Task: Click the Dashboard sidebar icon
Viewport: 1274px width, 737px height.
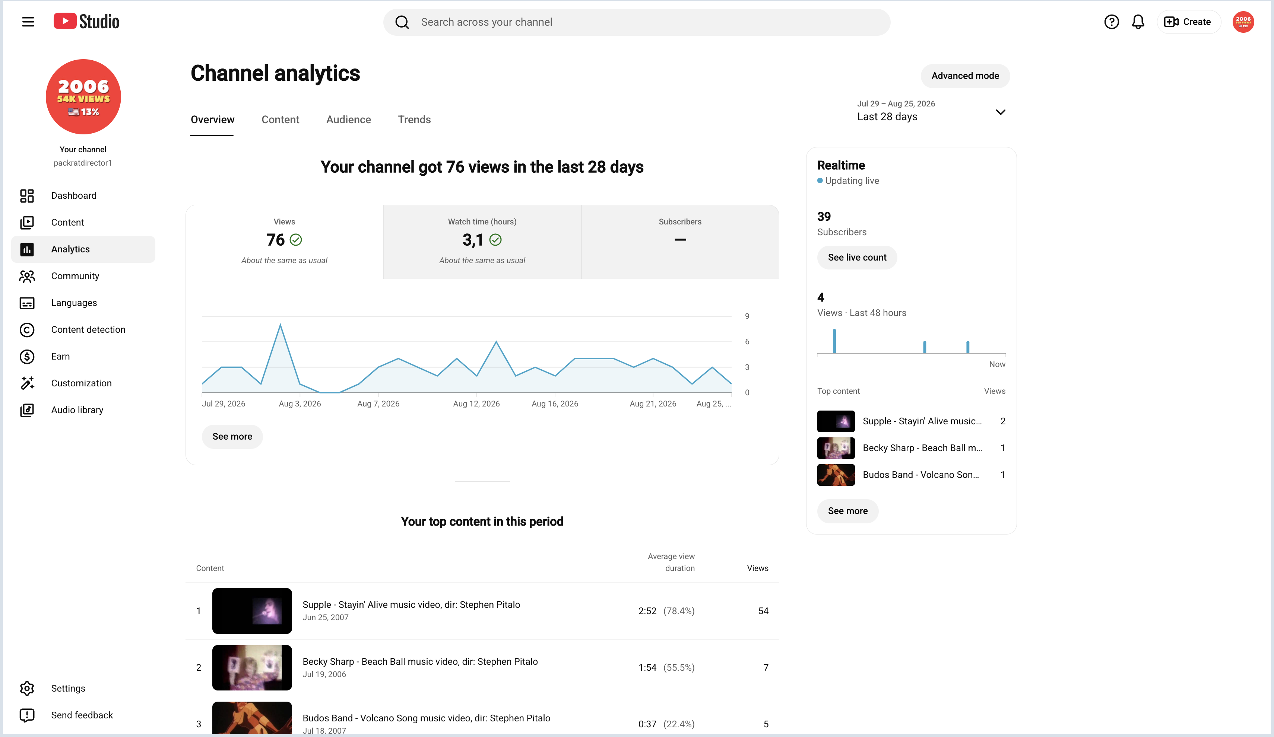Action: tap(27, 195)
